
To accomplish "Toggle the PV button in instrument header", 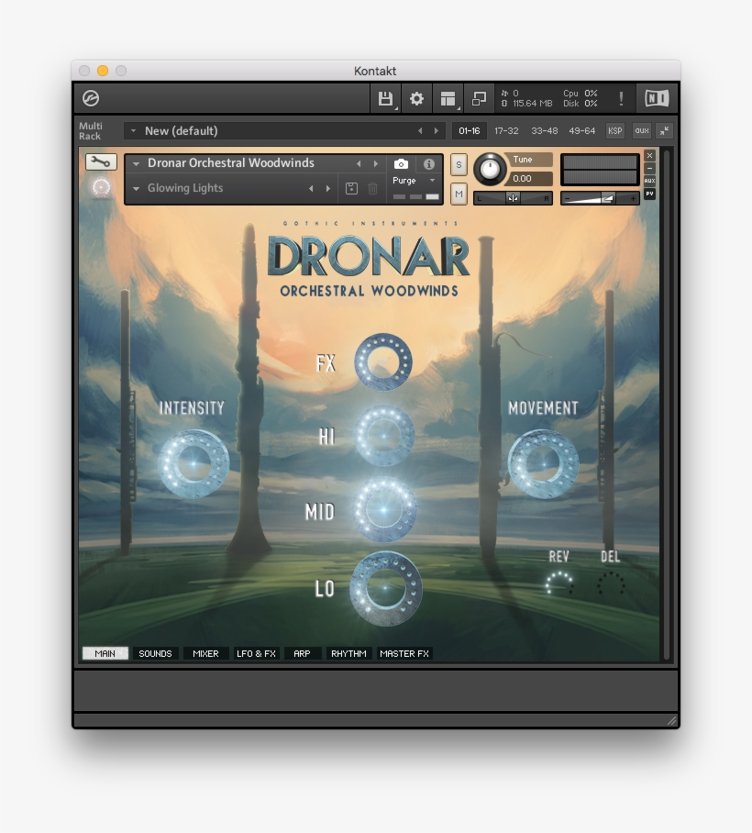I will click(649, 194).
